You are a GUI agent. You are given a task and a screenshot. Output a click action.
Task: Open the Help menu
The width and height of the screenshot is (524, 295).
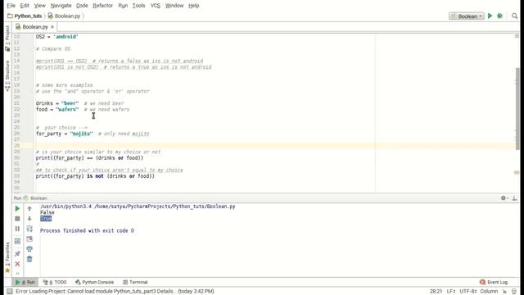(193, 6)
